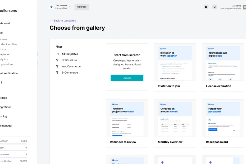Open Sender identities in the sidebar

9,44
